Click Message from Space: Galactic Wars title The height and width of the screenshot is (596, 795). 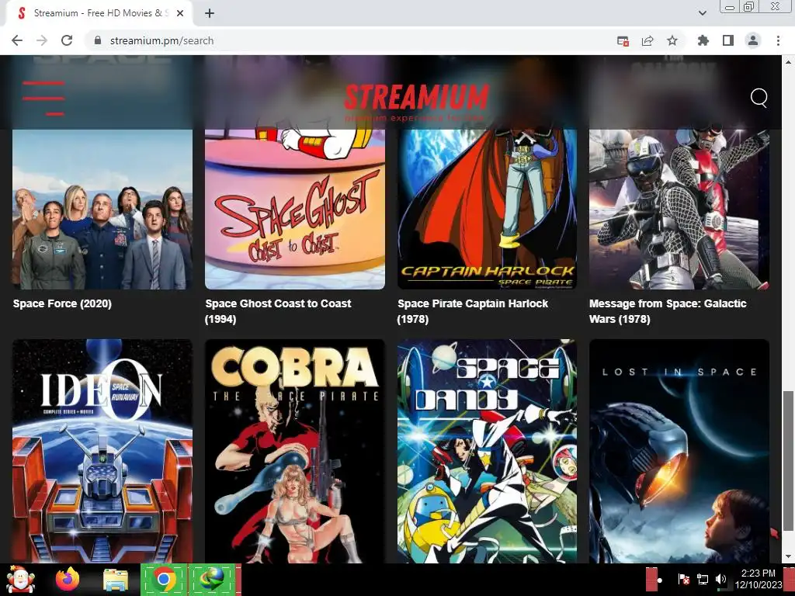(668, 311)
